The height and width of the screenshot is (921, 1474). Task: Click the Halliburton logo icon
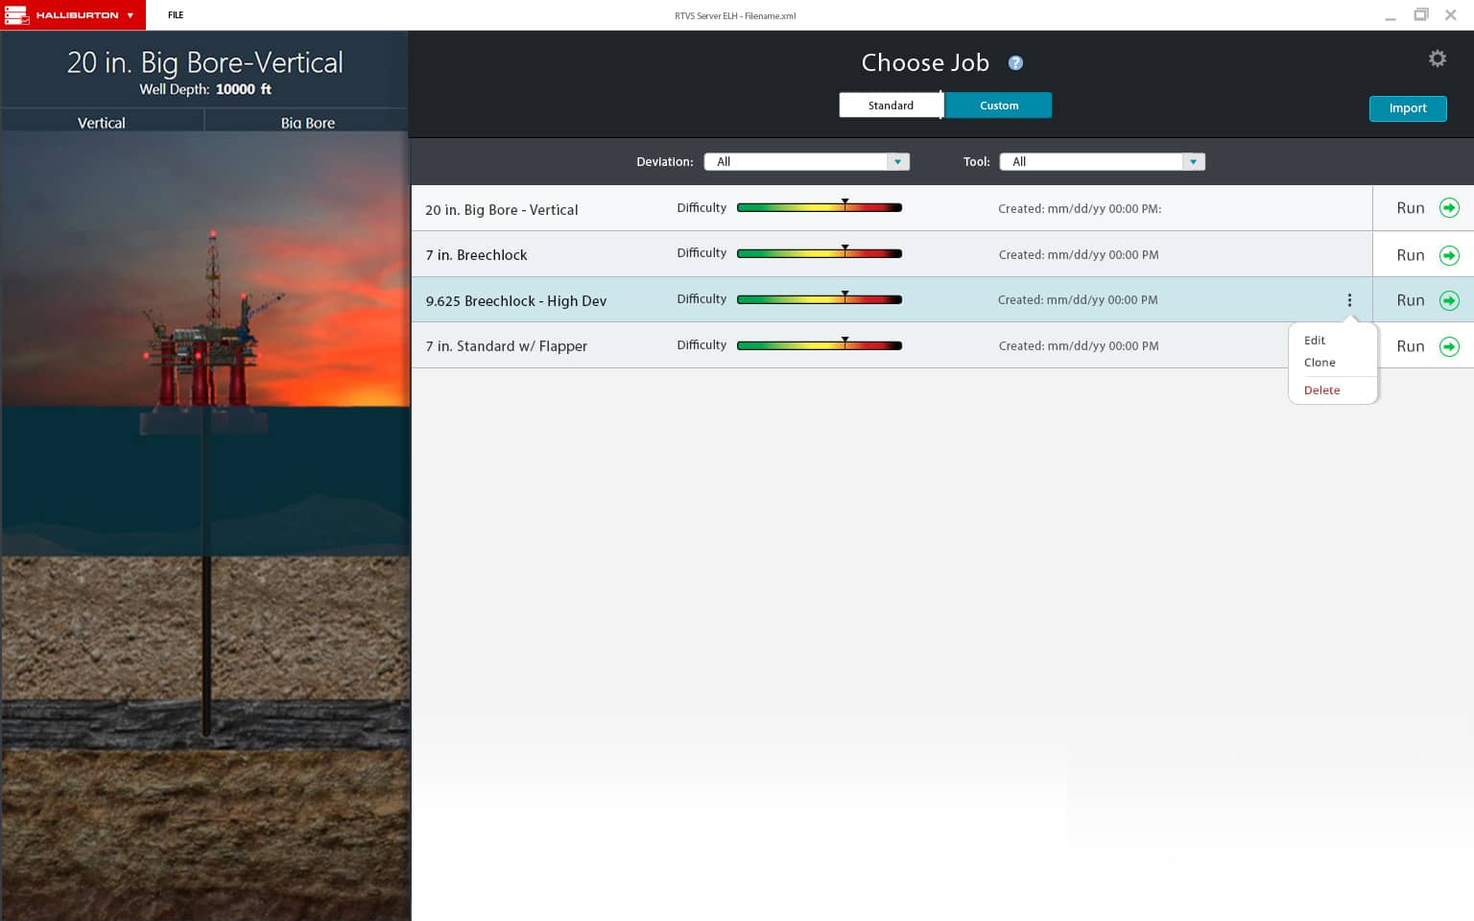[16, 15]
